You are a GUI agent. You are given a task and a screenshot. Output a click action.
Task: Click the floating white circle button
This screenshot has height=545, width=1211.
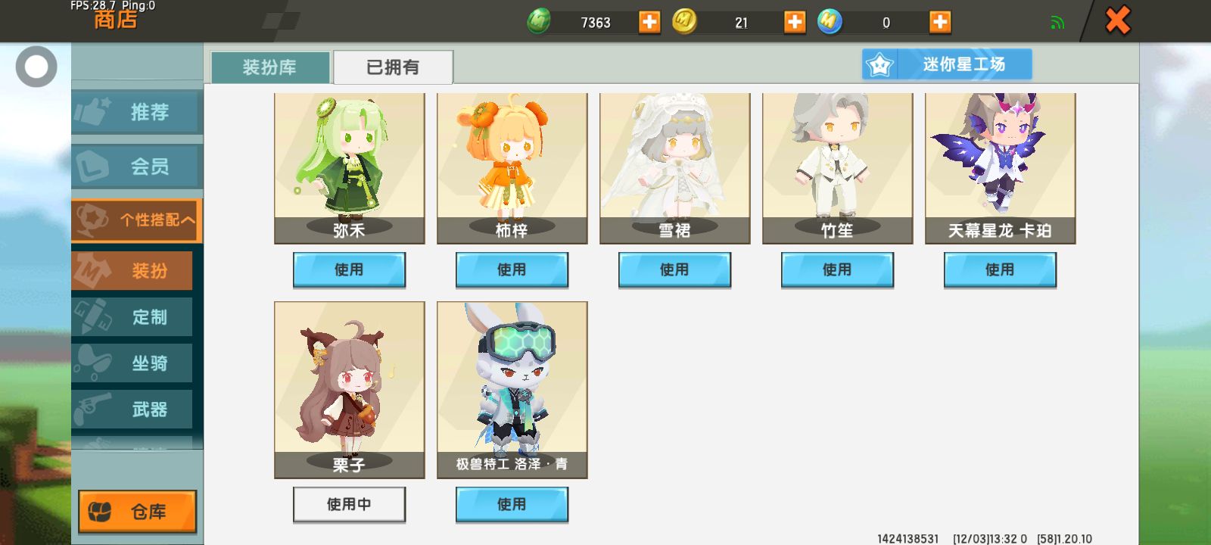pos(36,67)
